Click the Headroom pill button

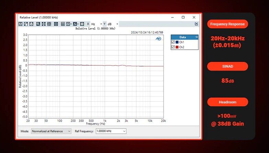(x=227, y=102)
